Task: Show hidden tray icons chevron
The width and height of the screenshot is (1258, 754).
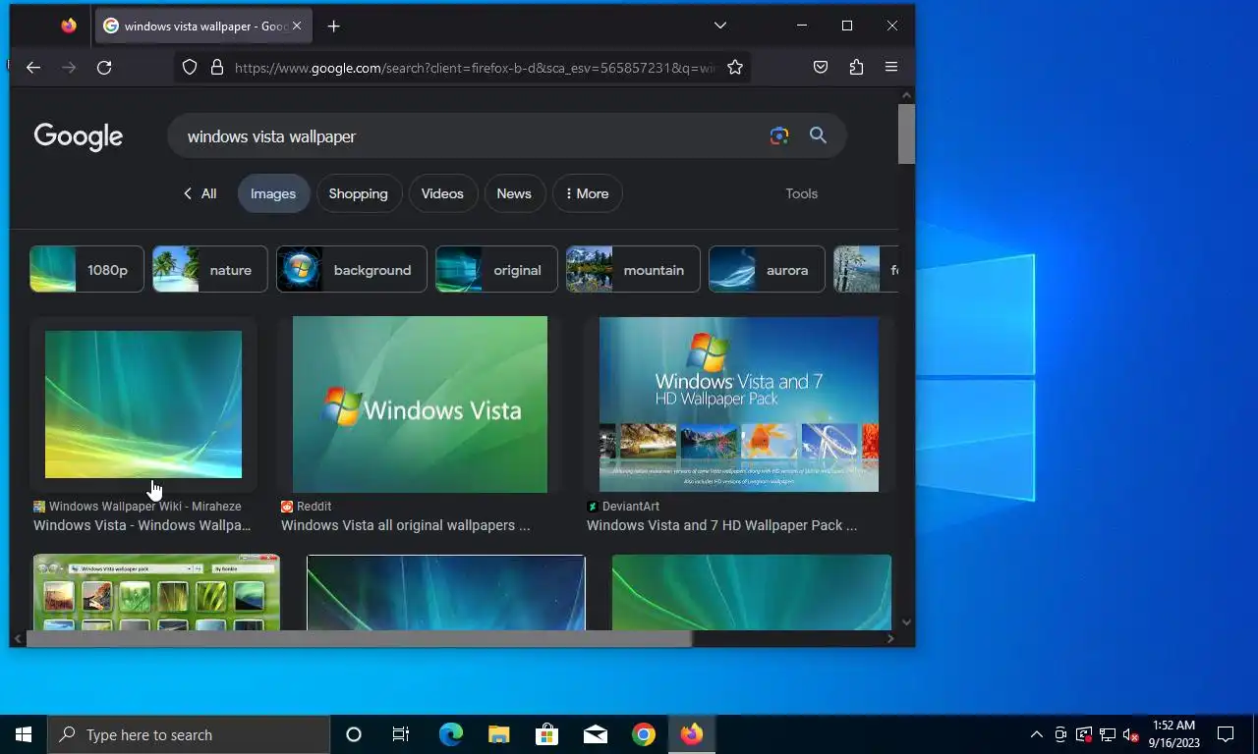Action: point(1036,734)
